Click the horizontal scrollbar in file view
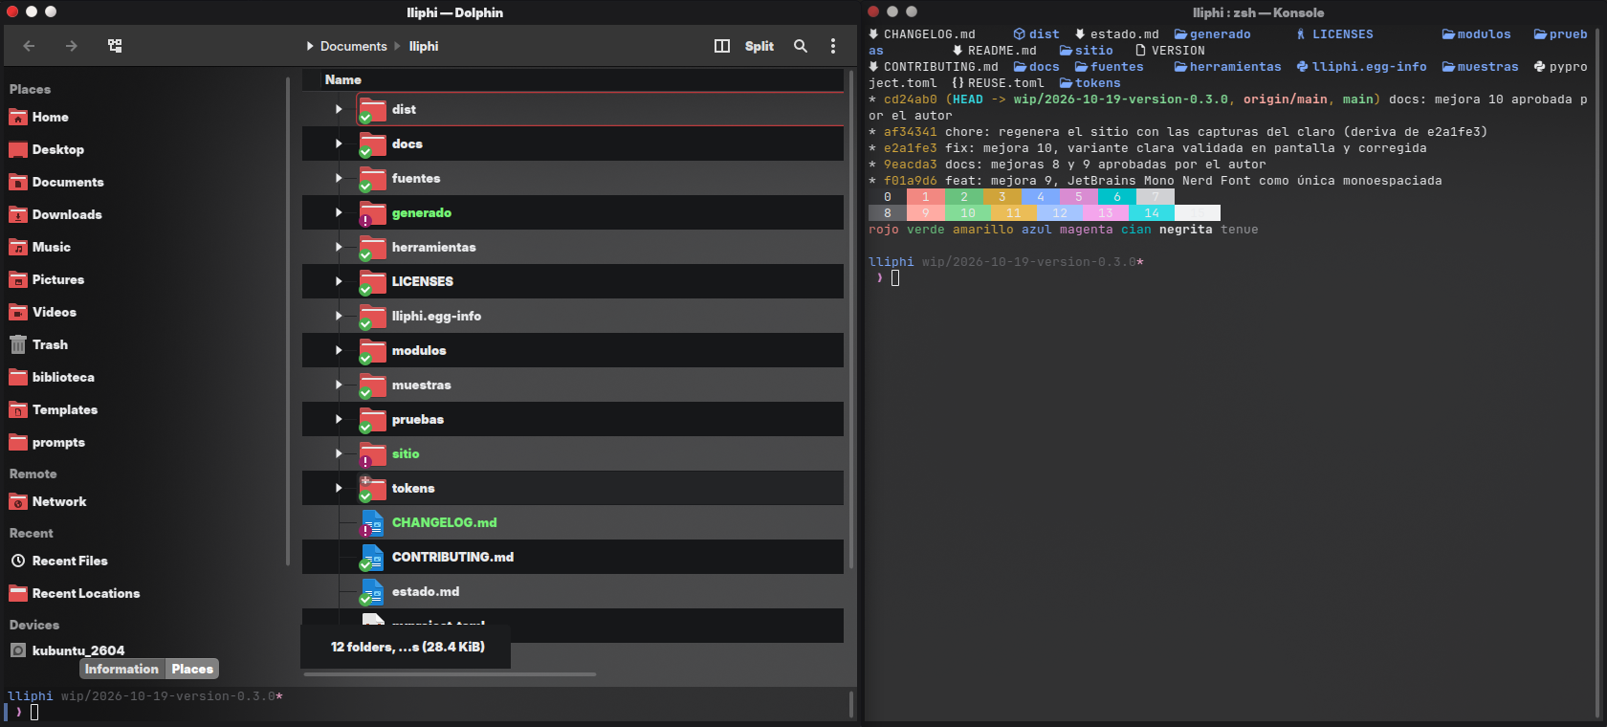 [450, 674]
